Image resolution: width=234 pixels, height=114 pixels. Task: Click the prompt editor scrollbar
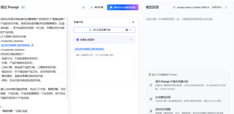67,57
